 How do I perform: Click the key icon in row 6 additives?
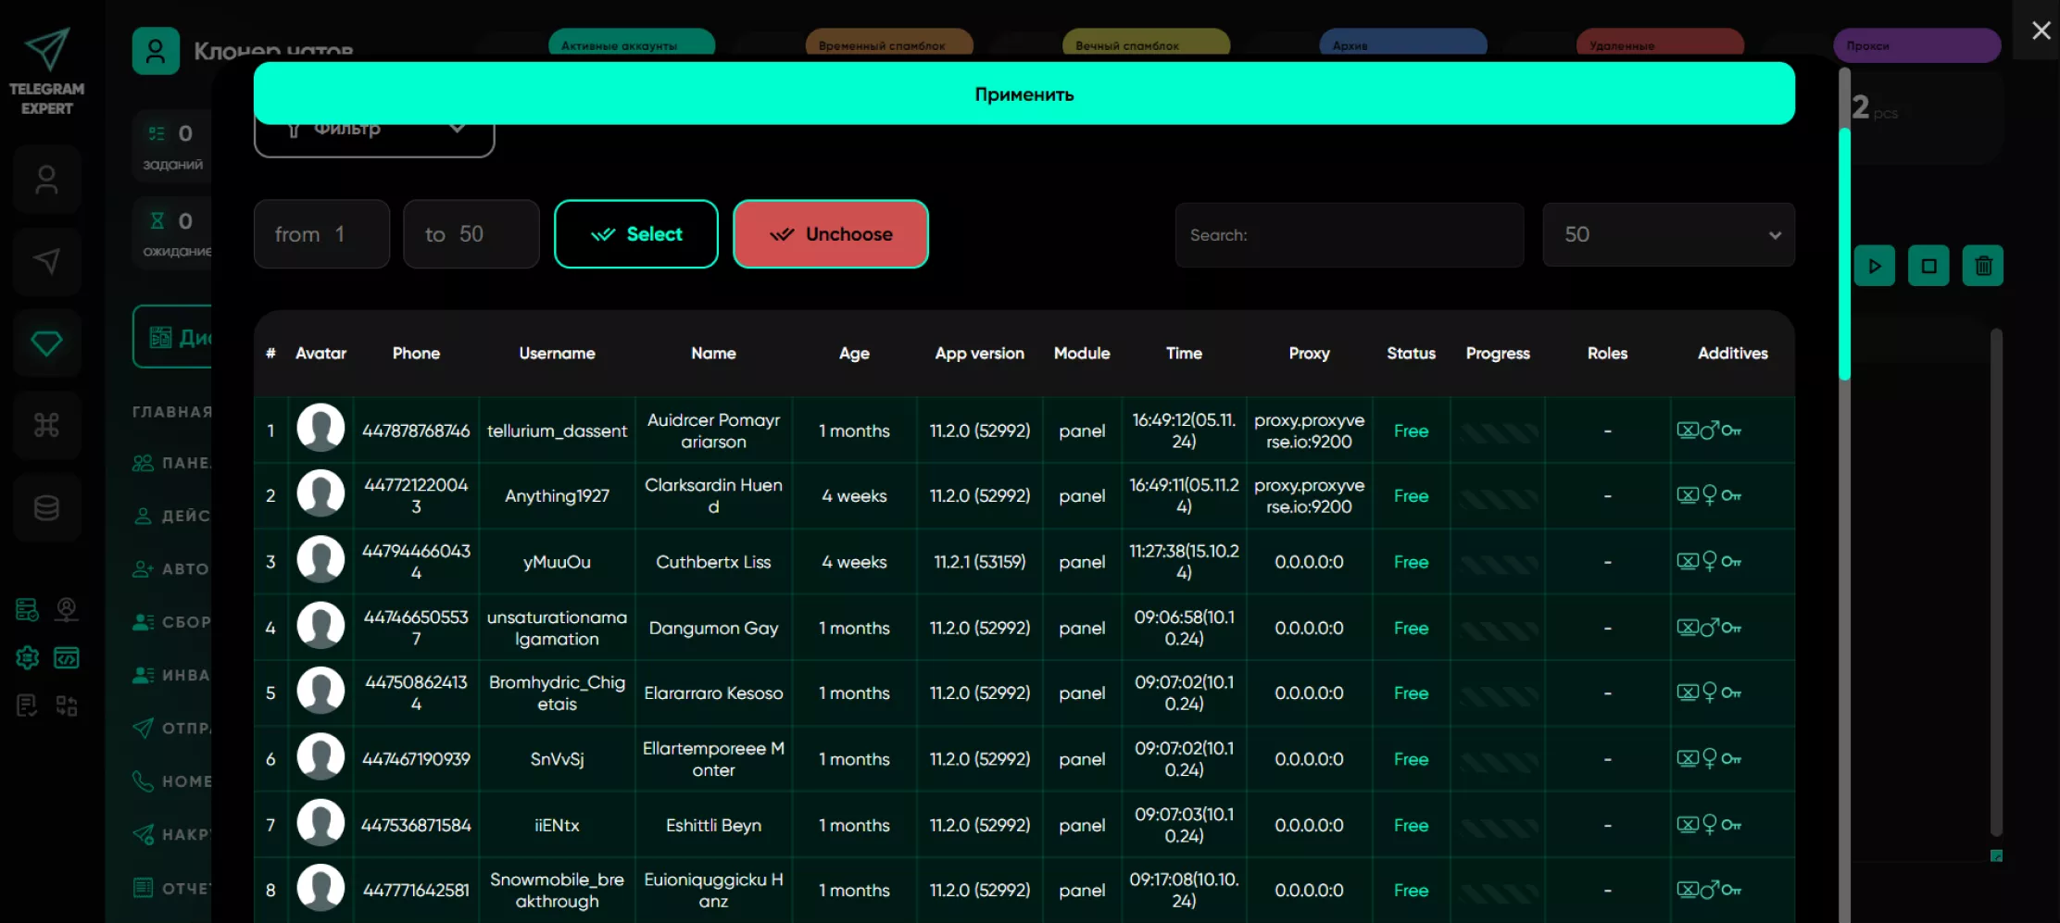tap(1731, 759)
